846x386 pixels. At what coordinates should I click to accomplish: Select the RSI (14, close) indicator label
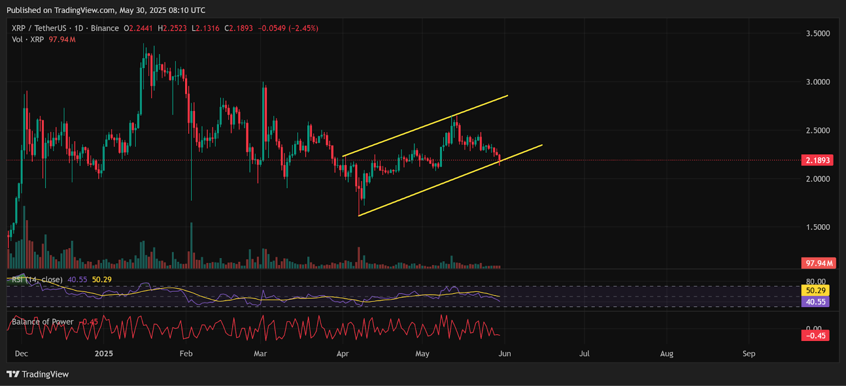click(37, 280)
